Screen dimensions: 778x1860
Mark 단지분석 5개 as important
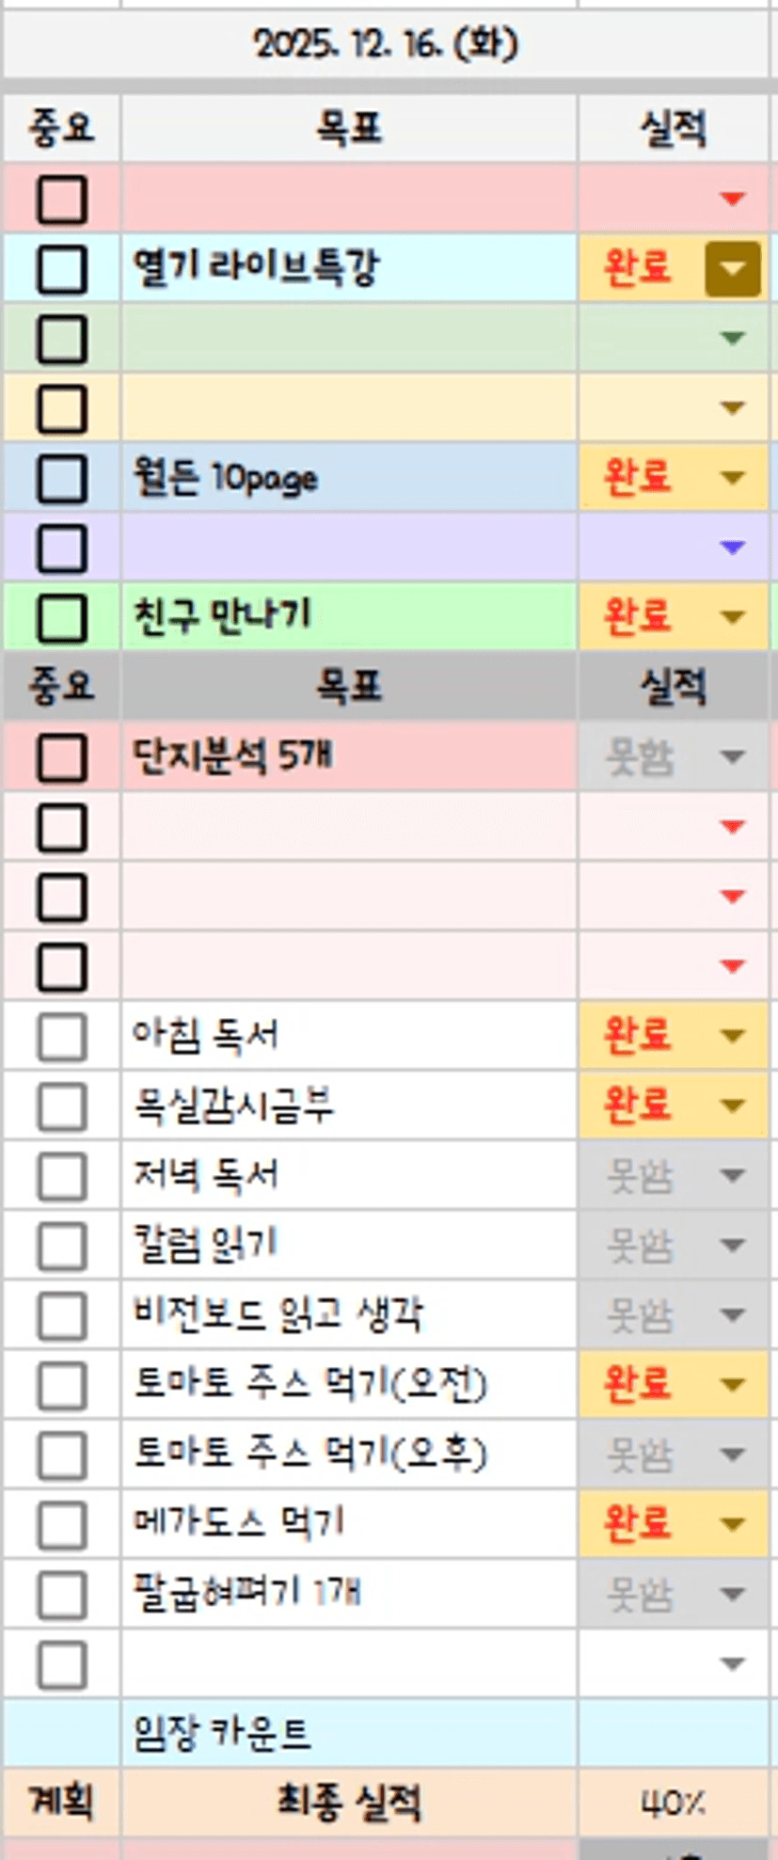coord(62,757)
